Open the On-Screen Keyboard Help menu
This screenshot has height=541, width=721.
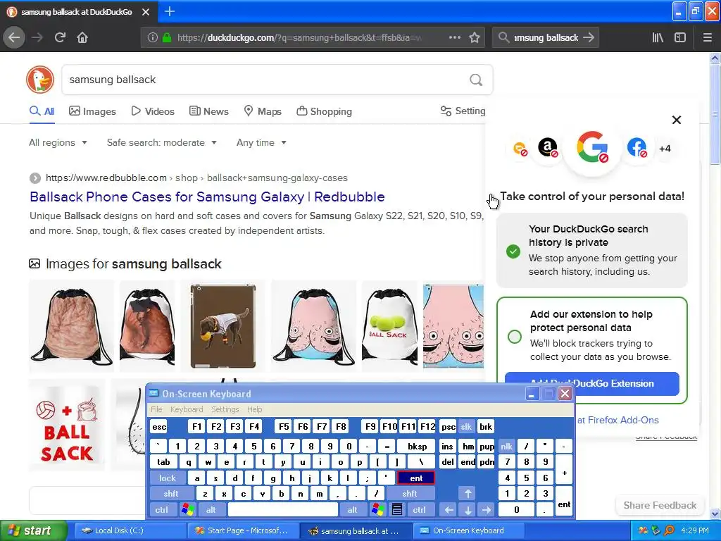point(254,409)
